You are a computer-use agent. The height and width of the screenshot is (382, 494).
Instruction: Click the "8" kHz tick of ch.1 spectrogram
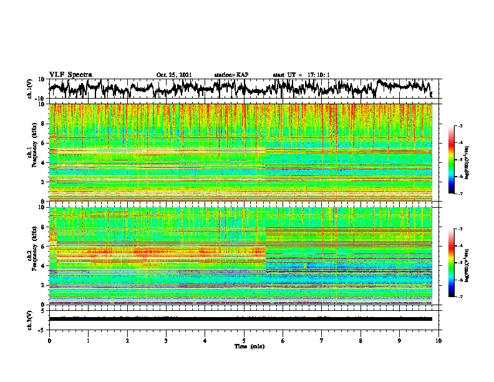(44, 124)
